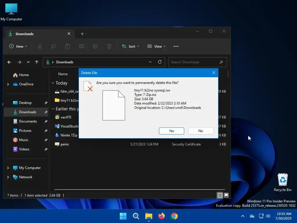
Task: Open the New item menu
Action: pyautogui.click(x=18, y=46)
